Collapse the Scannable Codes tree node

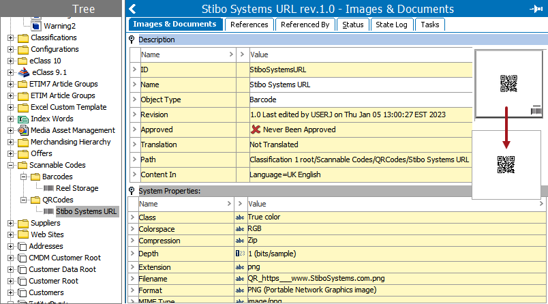(x=11, y=165)
